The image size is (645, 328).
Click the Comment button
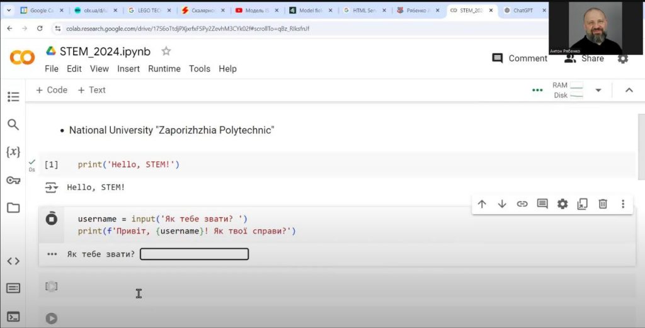tap(520, 59)
